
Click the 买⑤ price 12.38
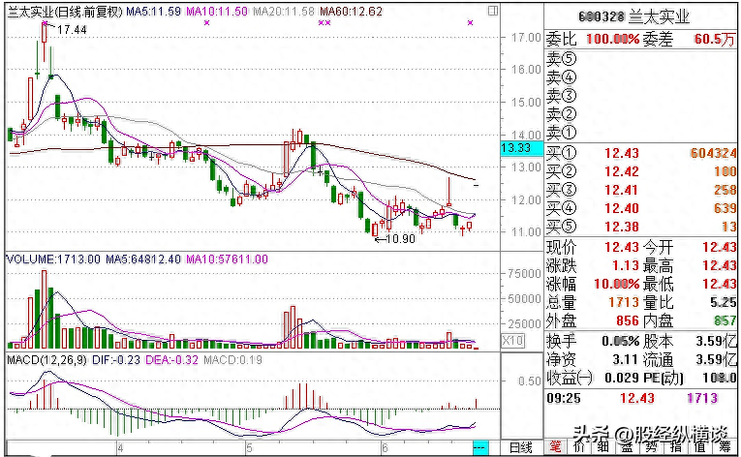[x=622, y=228]
